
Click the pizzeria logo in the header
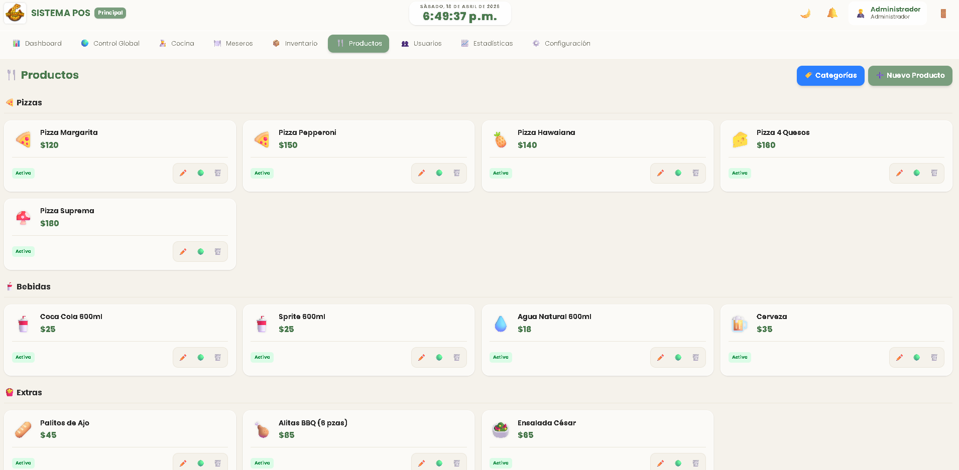[x=15, y=13]
